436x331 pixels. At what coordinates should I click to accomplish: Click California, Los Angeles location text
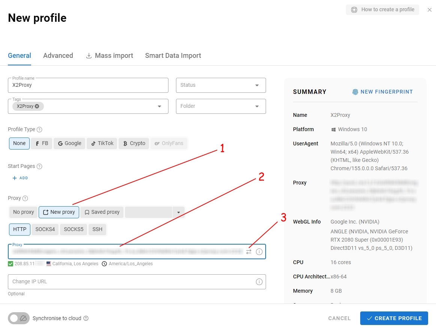coord(75,264)
